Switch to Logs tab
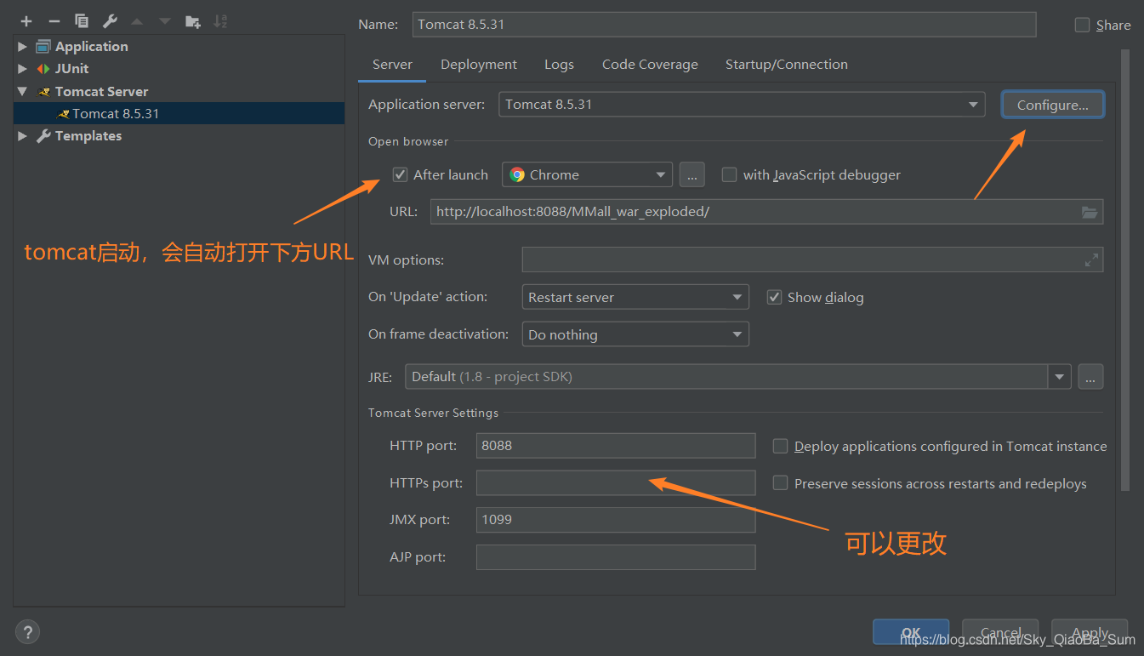The height and width of the screenshot is (656, 1144). pyautogui.click(x=559, y=65)
